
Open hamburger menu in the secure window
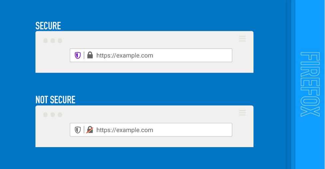[x=243, y=39]
